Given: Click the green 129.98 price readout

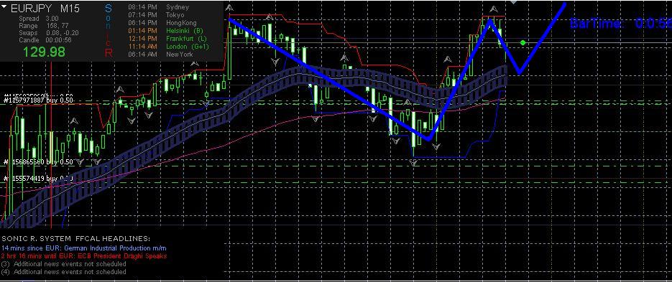Looking at the screenshot, I should point(44,52).
